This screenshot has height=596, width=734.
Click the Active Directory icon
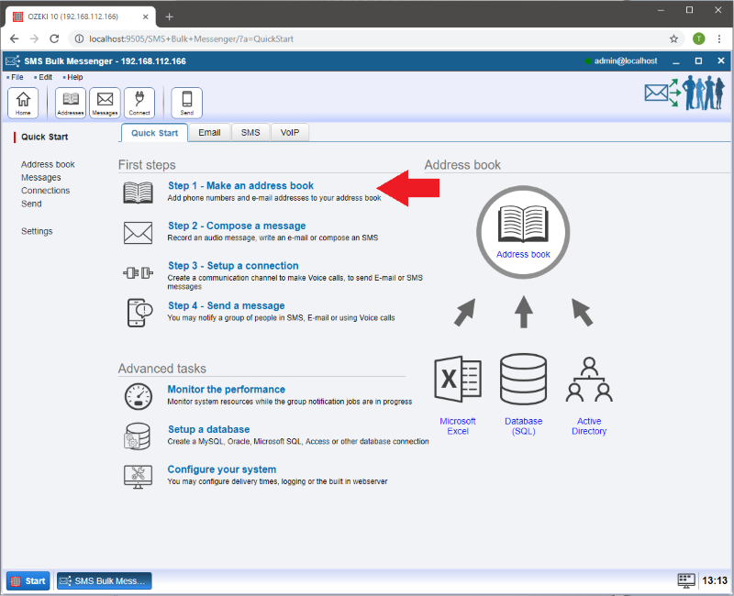589,381
